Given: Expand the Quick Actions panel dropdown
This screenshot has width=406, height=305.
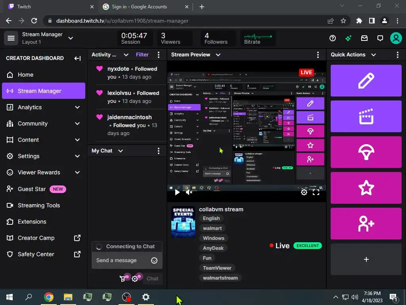Looking at the screenshot, I should coord(373,55).
